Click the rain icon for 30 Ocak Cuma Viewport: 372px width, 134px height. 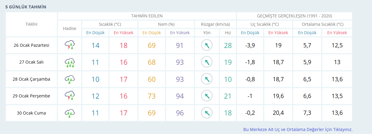coord(69,113)
